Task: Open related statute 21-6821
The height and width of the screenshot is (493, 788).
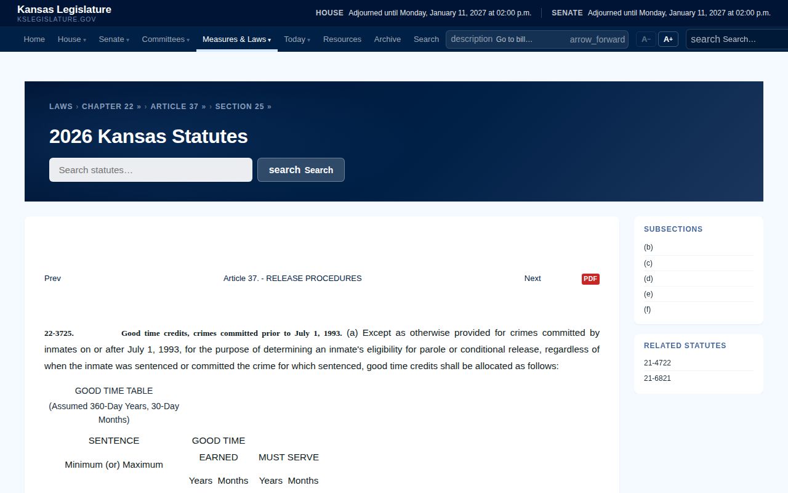Action: 657,378
